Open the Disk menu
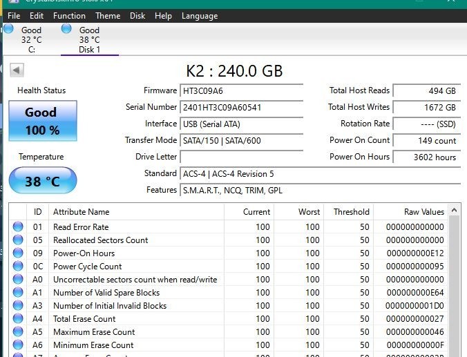This screenshot has width=467, height=357. (137, 16)
